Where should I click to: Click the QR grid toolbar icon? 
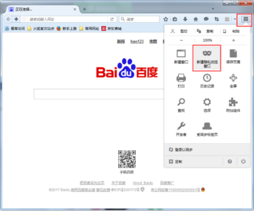[227, 19]
